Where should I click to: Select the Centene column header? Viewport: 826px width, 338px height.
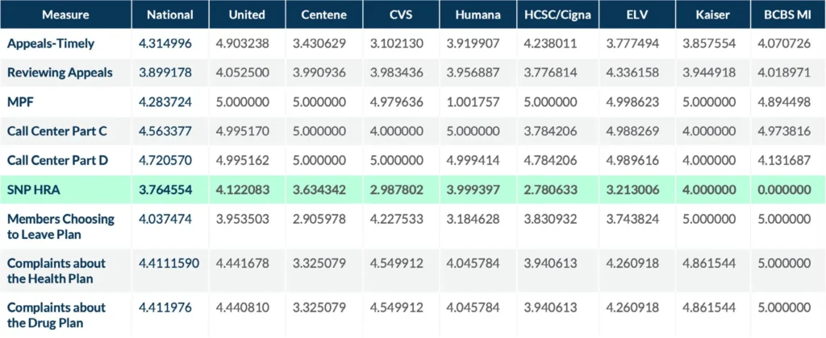(324, 15)
